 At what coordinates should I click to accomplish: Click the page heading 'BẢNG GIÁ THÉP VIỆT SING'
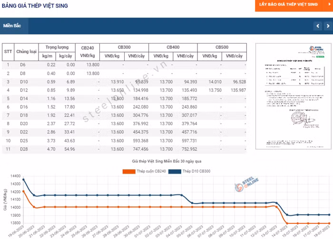(x=35, y=6)
